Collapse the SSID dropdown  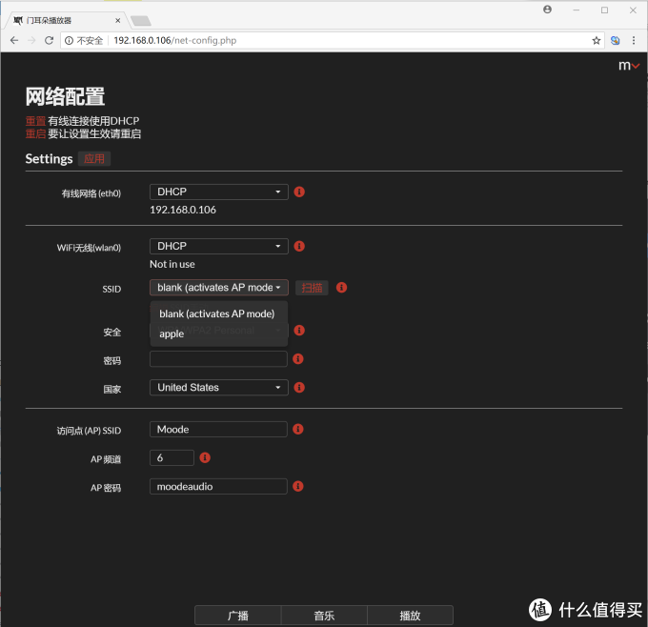coord(218,288)
